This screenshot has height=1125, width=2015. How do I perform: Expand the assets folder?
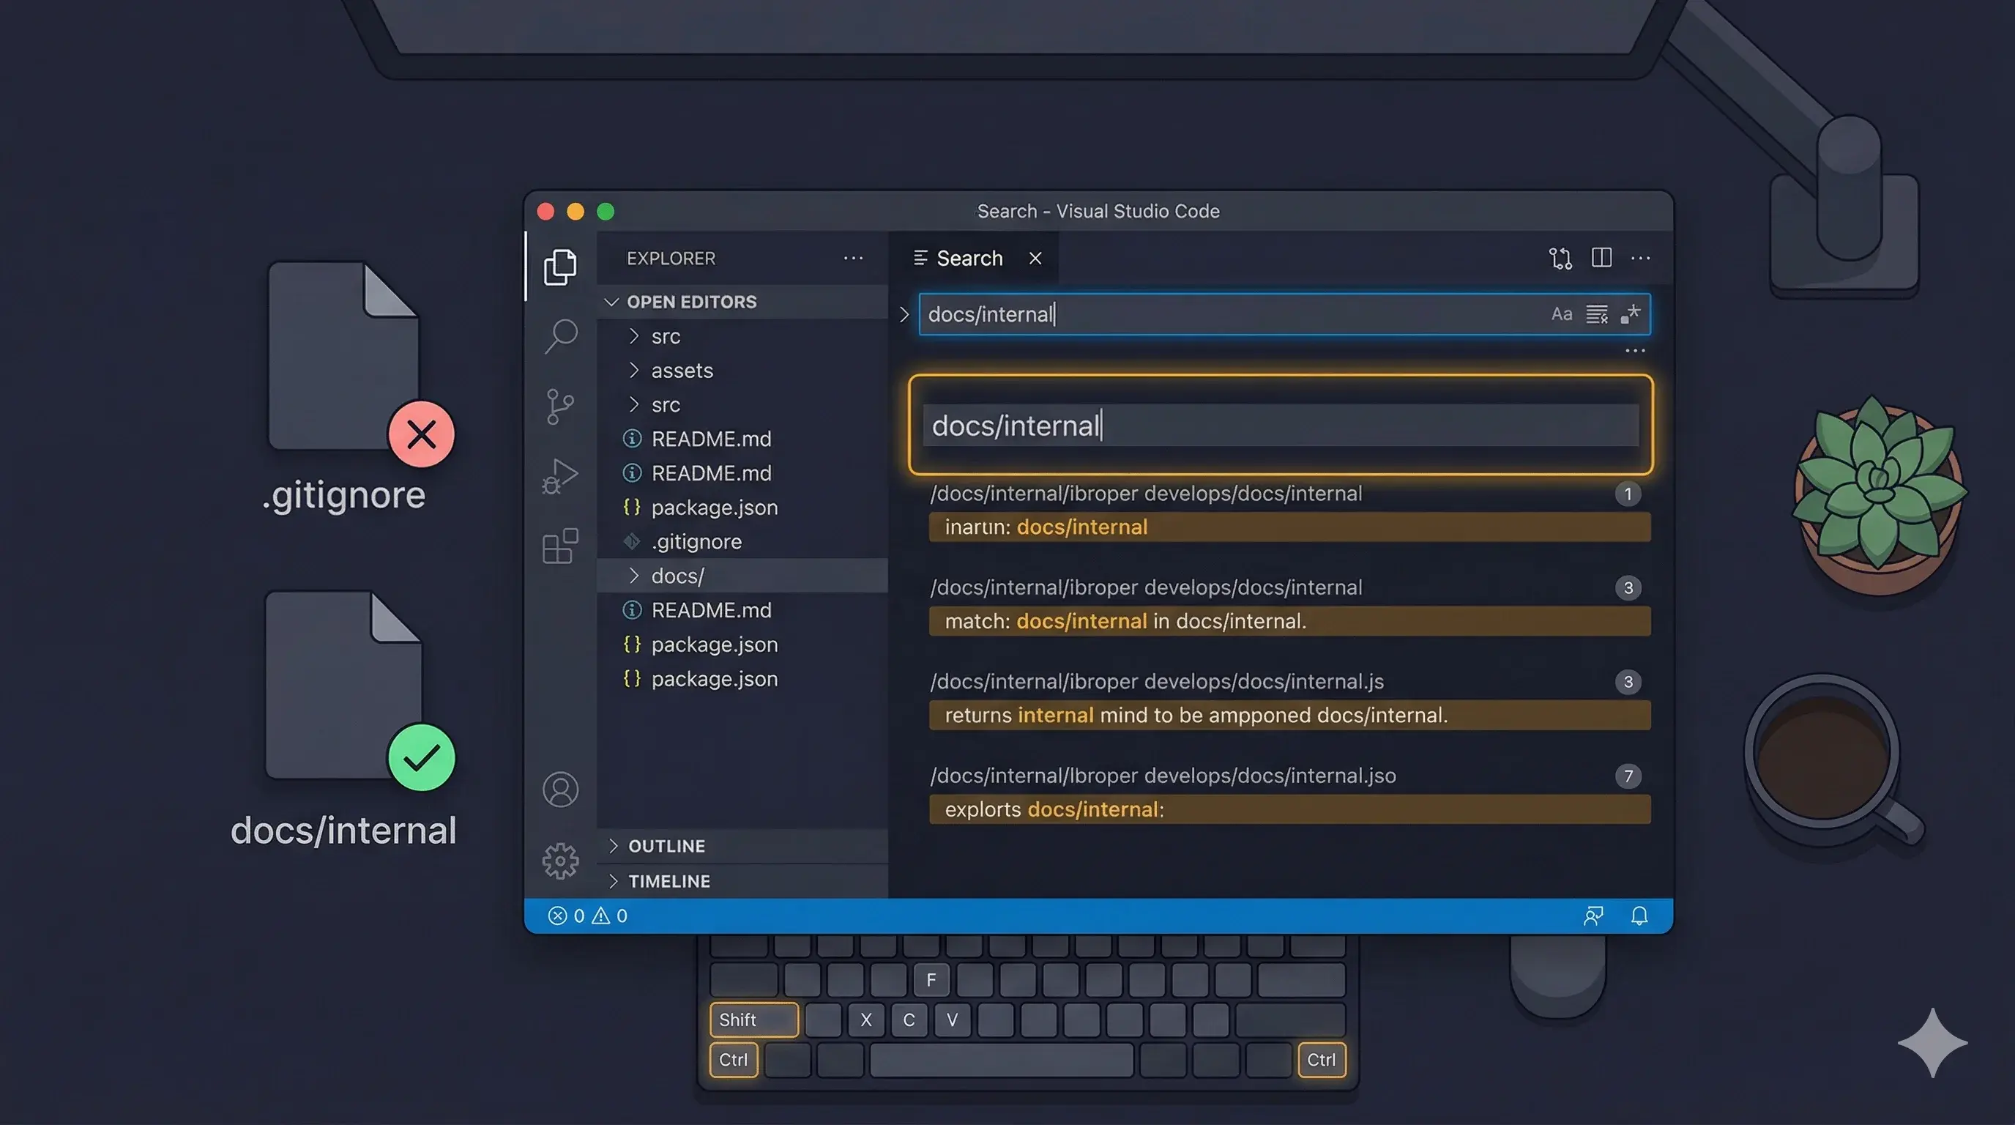[682, 371]
